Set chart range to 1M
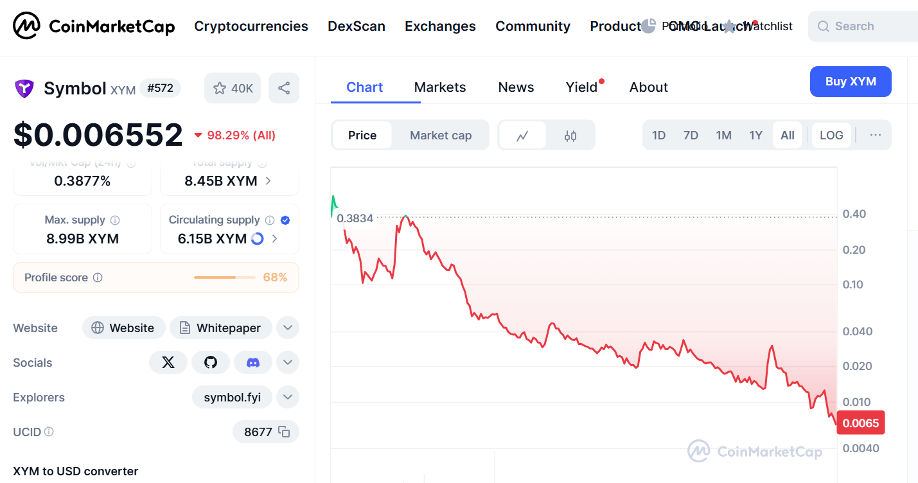 [x=724, y=136]
